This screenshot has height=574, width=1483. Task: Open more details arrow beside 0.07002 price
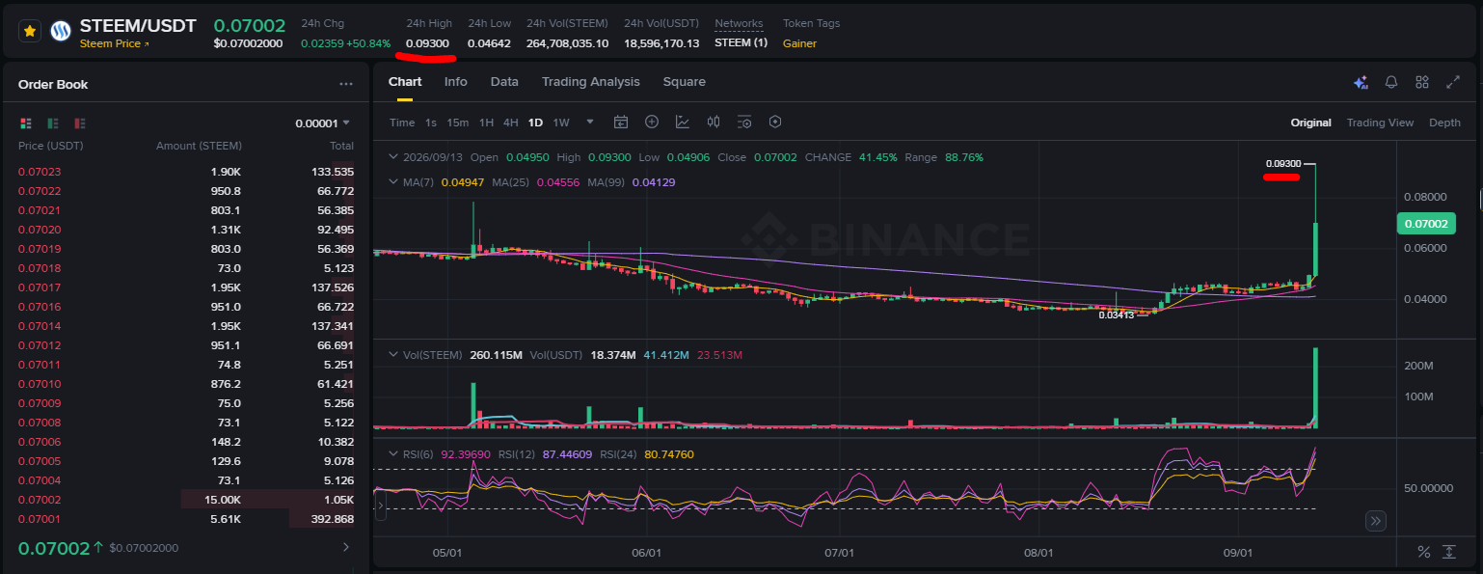[x=346, y=548]
